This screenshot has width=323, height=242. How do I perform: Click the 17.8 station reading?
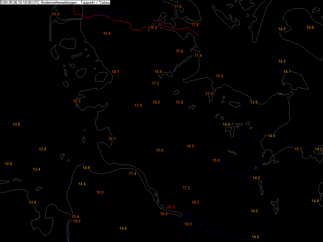pos(195,25)
